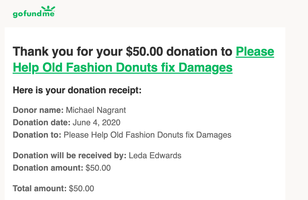Click the Donation date label

coord(42,122)
